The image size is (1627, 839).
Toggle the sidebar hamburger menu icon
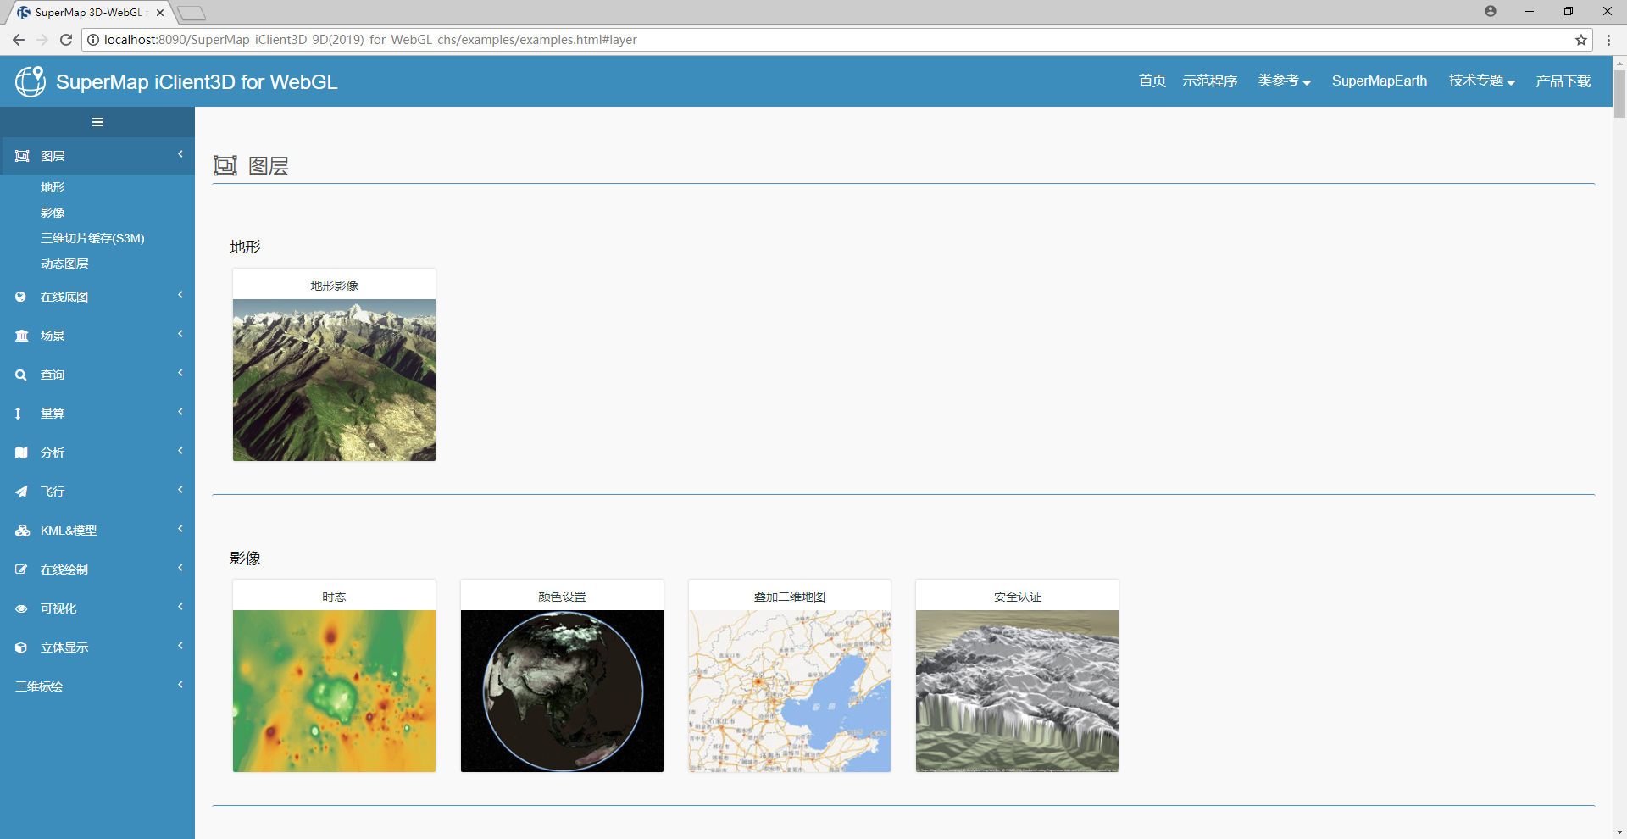[x=97, y=122]
